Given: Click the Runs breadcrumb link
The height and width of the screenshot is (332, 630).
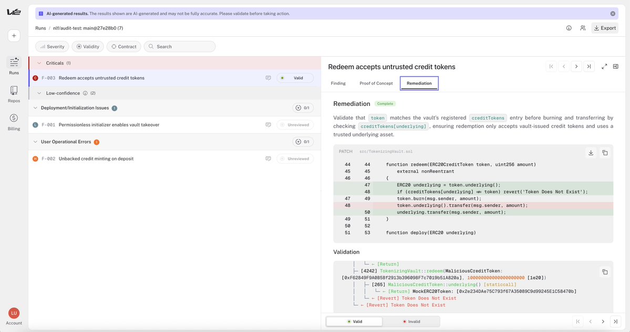Looking at the screenshot, I should pos(40,28).
